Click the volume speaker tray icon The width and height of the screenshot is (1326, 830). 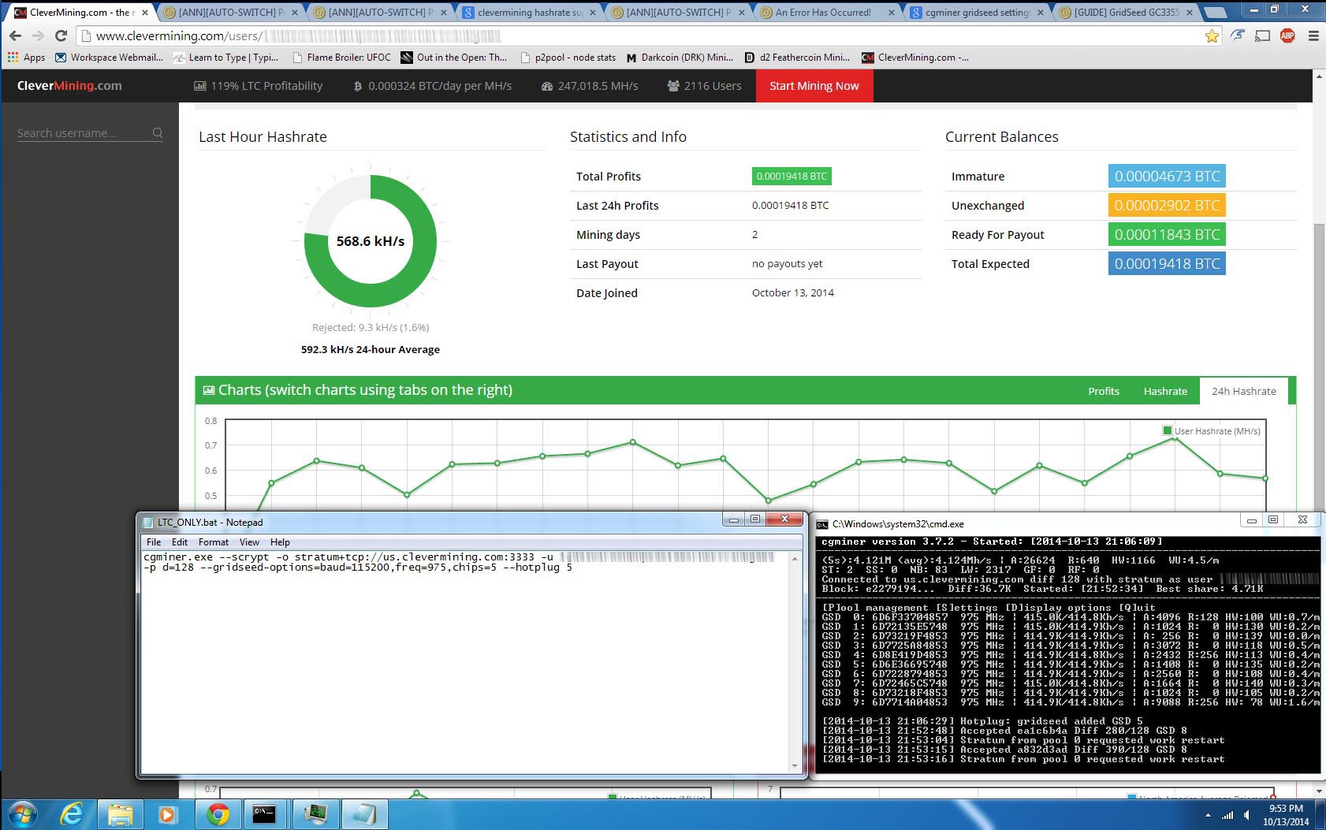click(x=1246, y=815)
